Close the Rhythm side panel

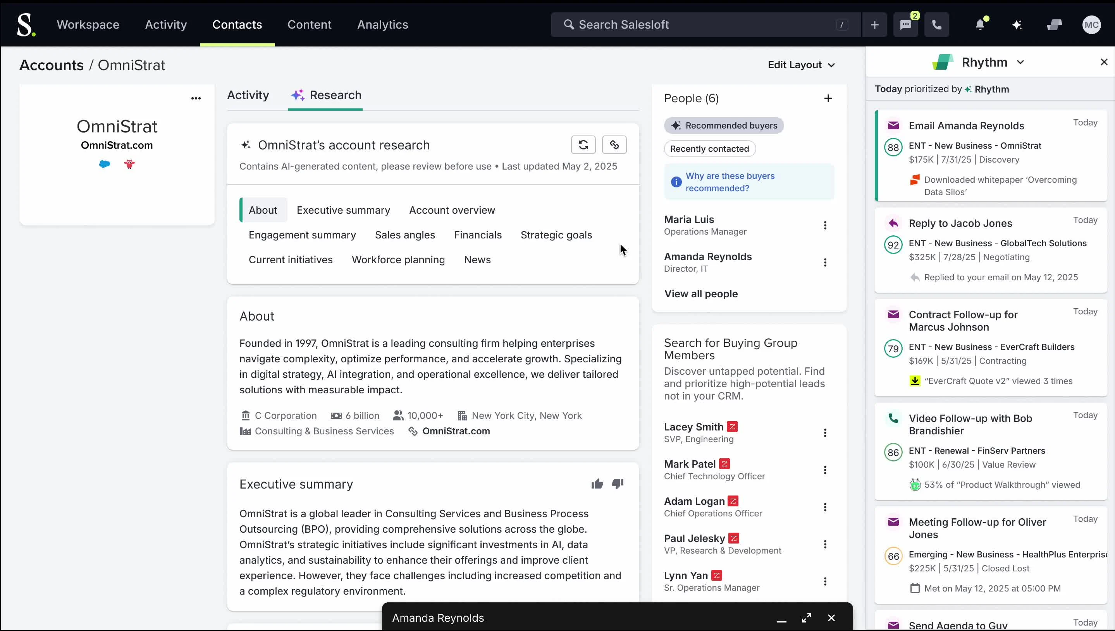[x=1104, y=62]
